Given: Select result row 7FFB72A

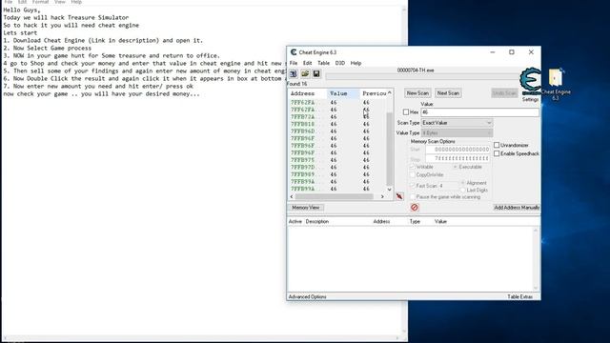Looking at the screenshot, I should pyautogui.click(x=337, y=117).
